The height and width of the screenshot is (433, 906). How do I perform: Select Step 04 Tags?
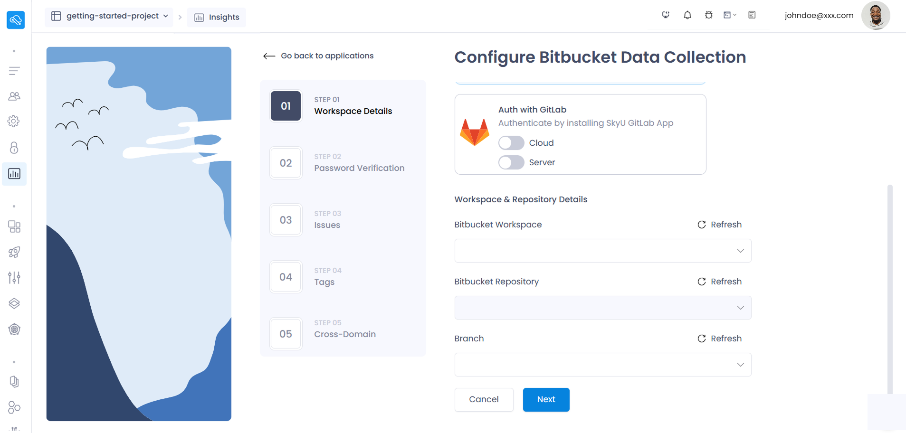tap(343, 277)
